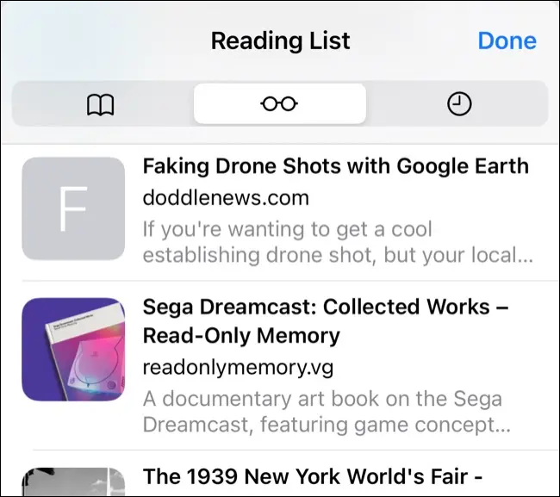Click the segmented control bar background
The image size is (560, 497).
(280, 103)
